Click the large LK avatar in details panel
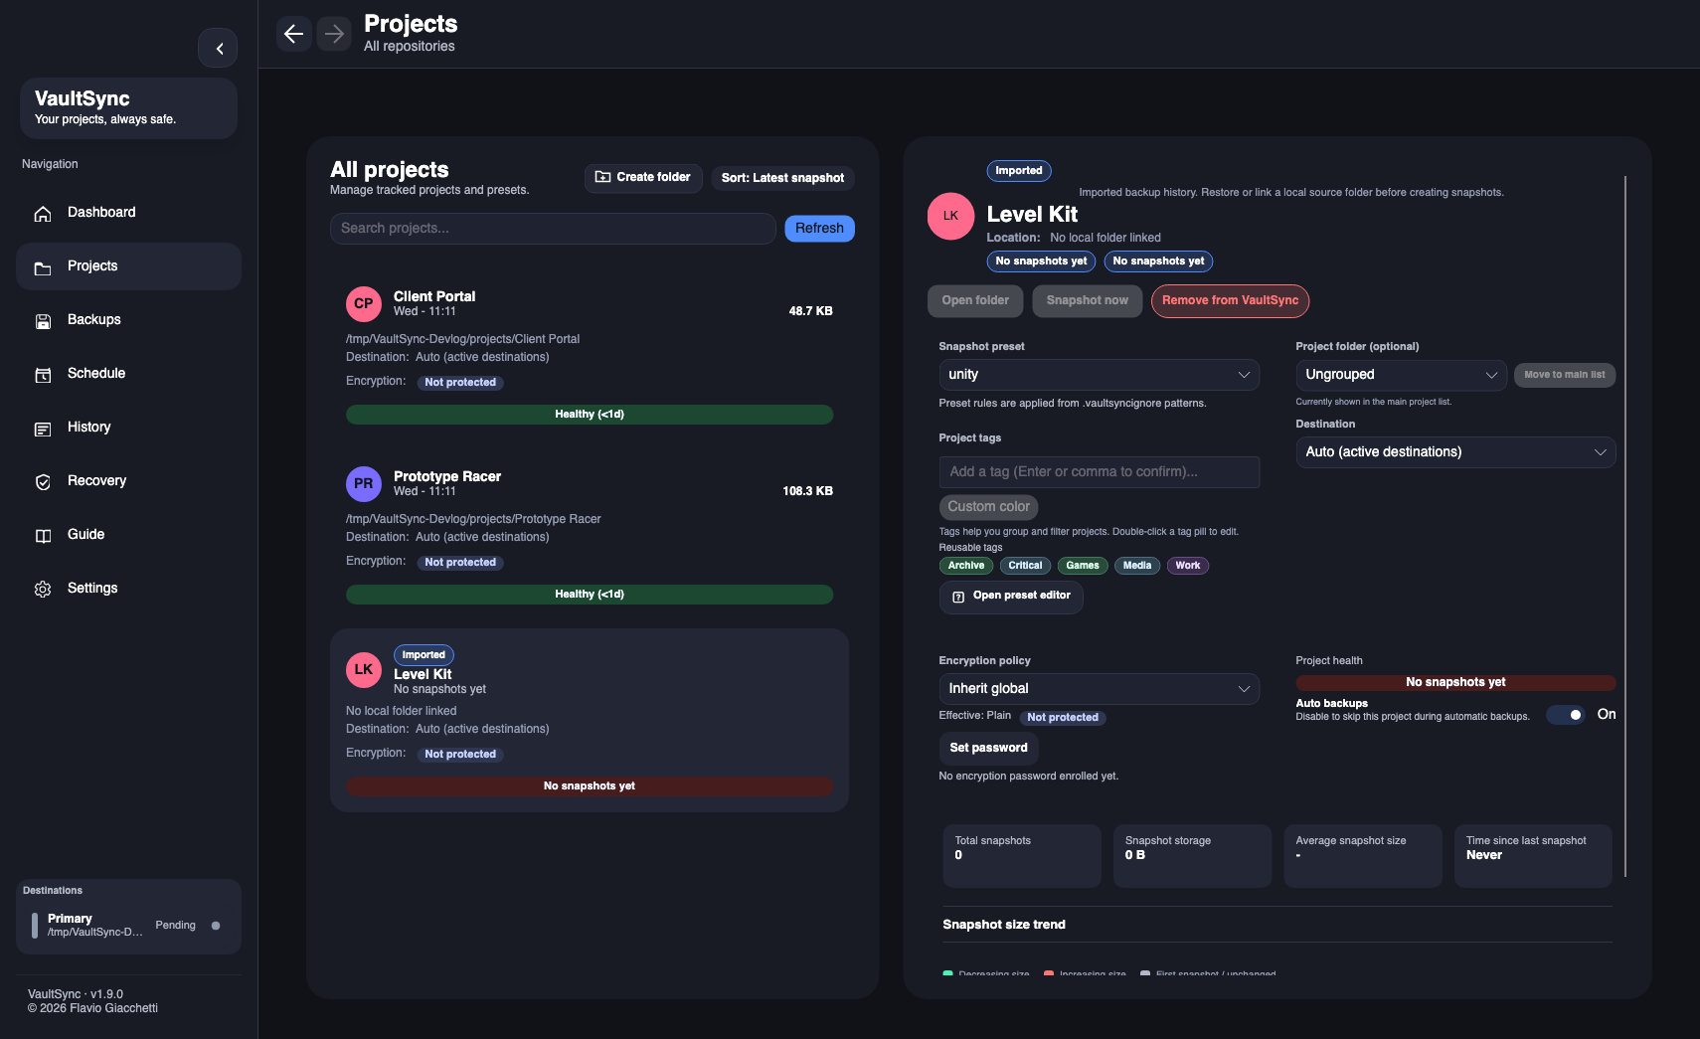The image size is (1700, 1039). point(950,216)
